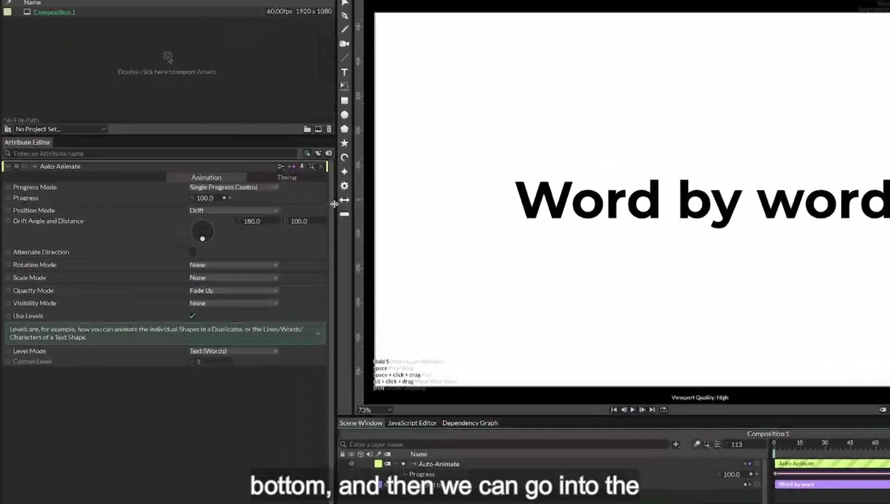Select the Pen tool in the toolbar
This screenshot has height=504, width=890.
pyautogui.click(x=344, y=15)
